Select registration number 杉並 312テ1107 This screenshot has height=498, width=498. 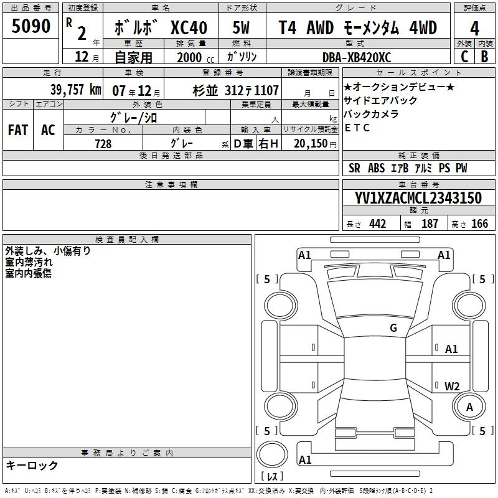[236, 91]
